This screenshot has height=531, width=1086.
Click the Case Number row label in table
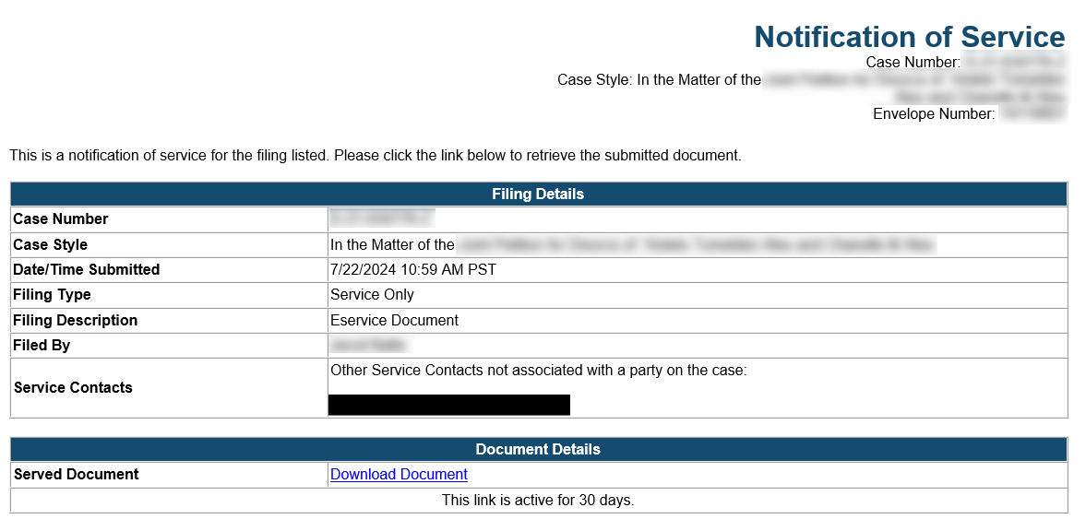[x=61, y=219]
